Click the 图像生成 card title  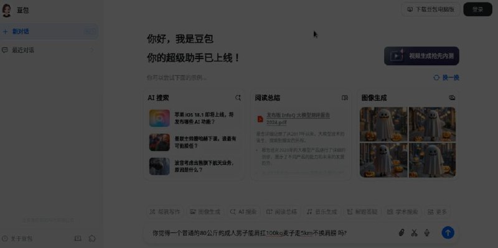coord(374,98)
